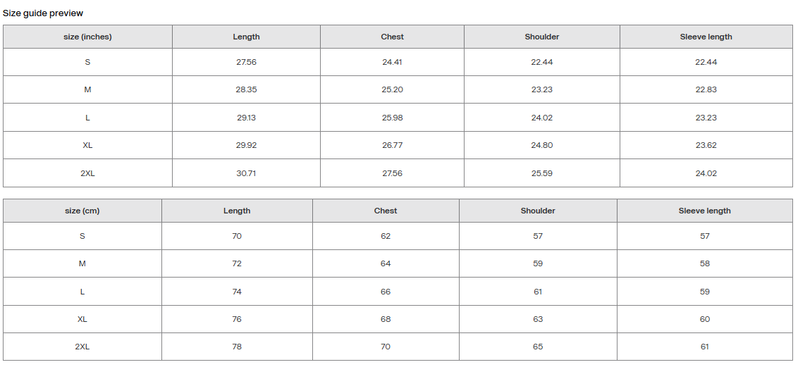805x367 pixels.
Task: Click the Chest header in cm table
Action: point(386,211)
